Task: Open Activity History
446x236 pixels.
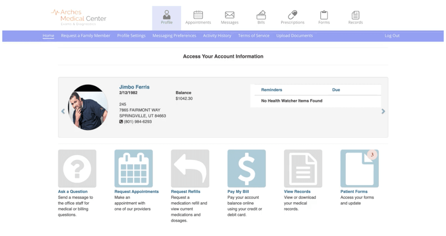Action: (217, 36)
